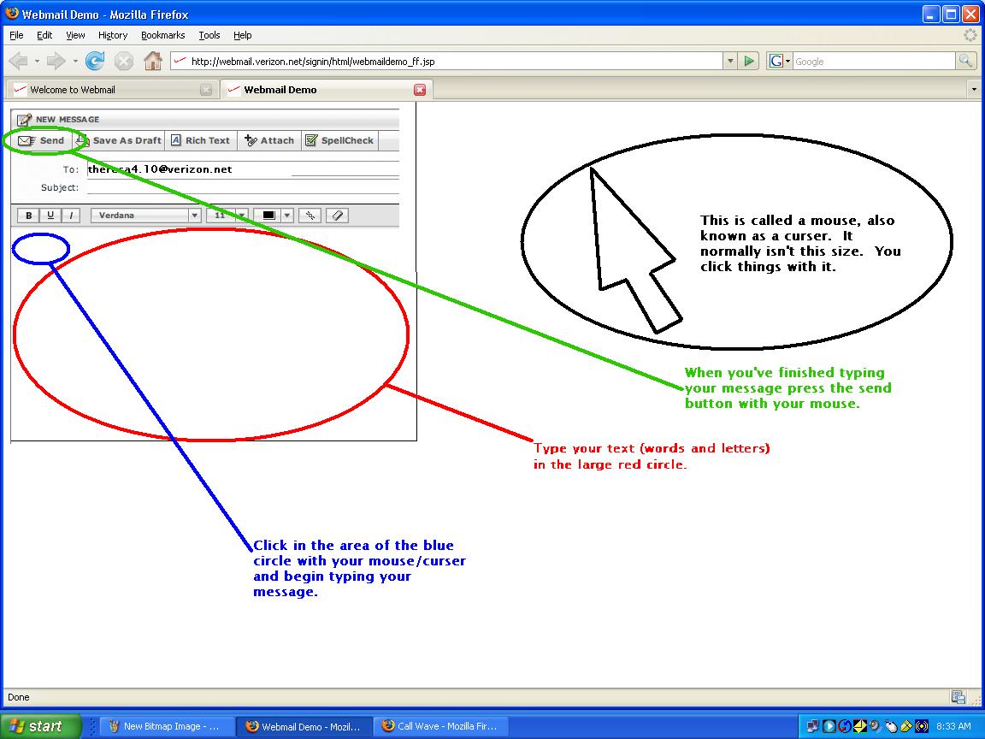Switch to Webmail Demo taskbar button
This screenshot has width=985, height=739.
coord(304,726)
